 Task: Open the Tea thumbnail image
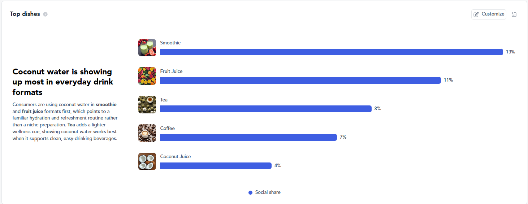[x=147, y=105]
